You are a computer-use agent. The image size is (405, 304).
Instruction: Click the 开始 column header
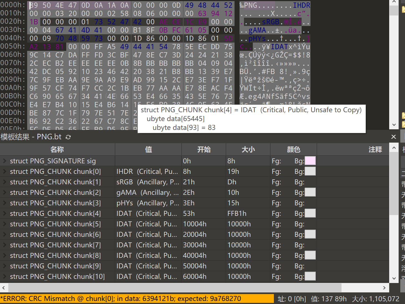(204, 150)
